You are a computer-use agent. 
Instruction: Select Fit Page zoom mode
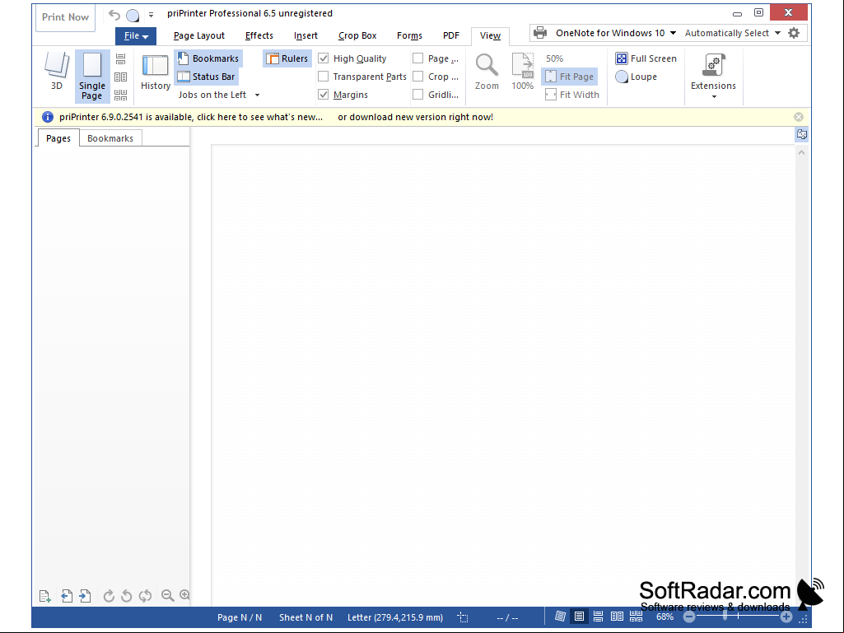click(570, 77)
